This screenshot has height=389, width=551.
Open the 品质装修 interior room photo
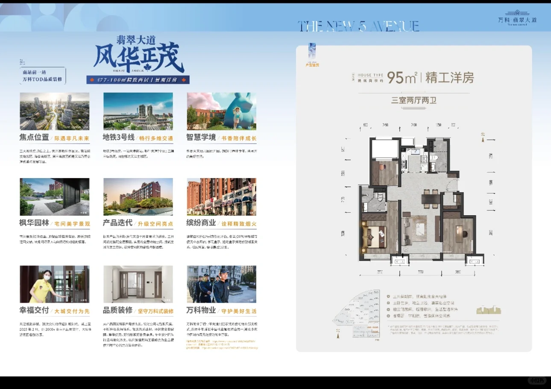coord(138,284)
